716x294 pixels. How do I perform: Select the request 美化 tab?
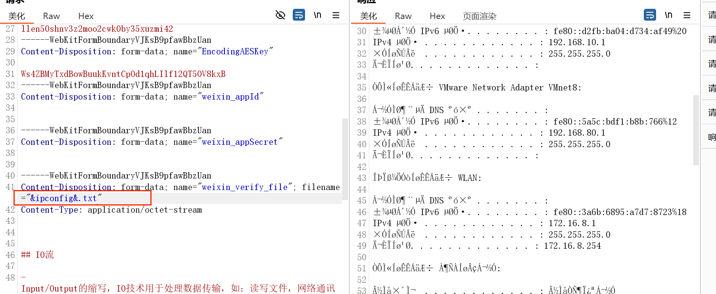[17, 16]
